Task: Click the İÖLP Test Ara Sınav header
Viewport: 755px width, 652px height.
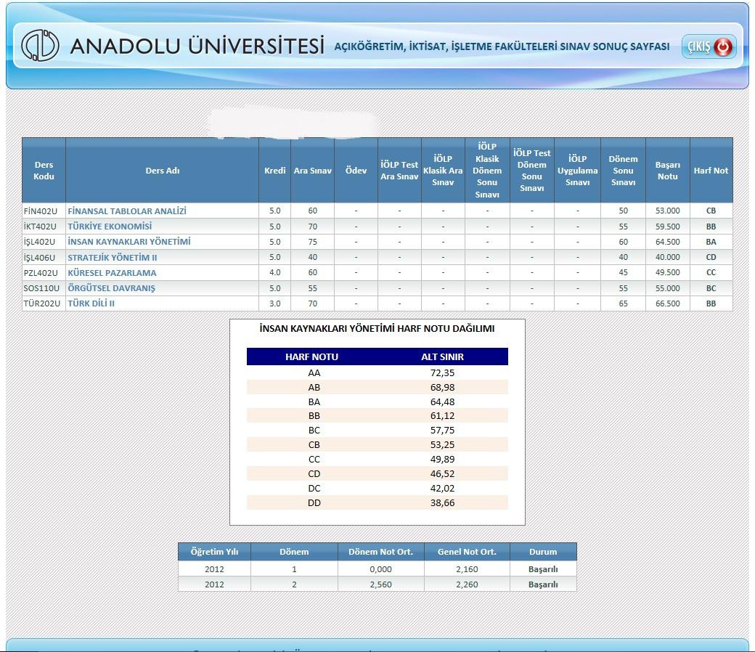Action: tap(400, 171)
